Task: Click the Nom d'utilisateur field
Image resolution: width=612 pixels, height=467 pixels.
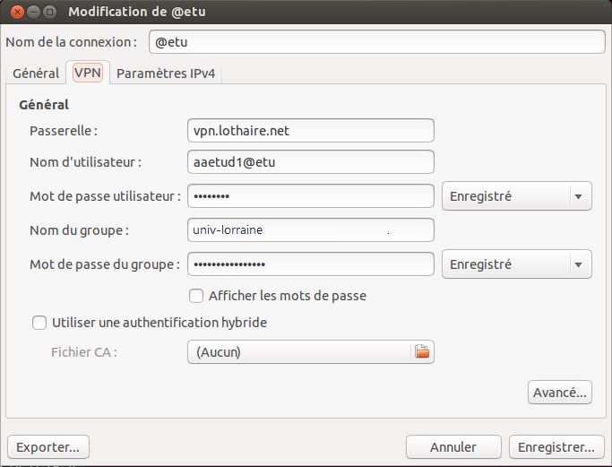Action: 311,161
